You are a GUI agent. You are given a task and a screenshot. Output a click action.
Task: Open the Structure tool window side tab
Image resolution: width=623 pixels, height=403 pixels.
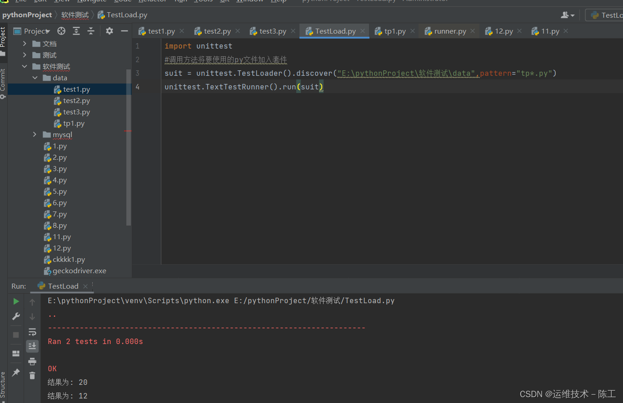(3, 387)
